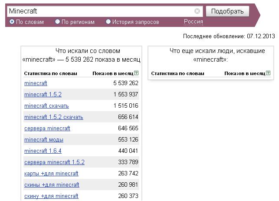Open the 'minecraft 1.5.2 скачать' link
The width and height of the screenshot is (279, 201).
point(53,117)
